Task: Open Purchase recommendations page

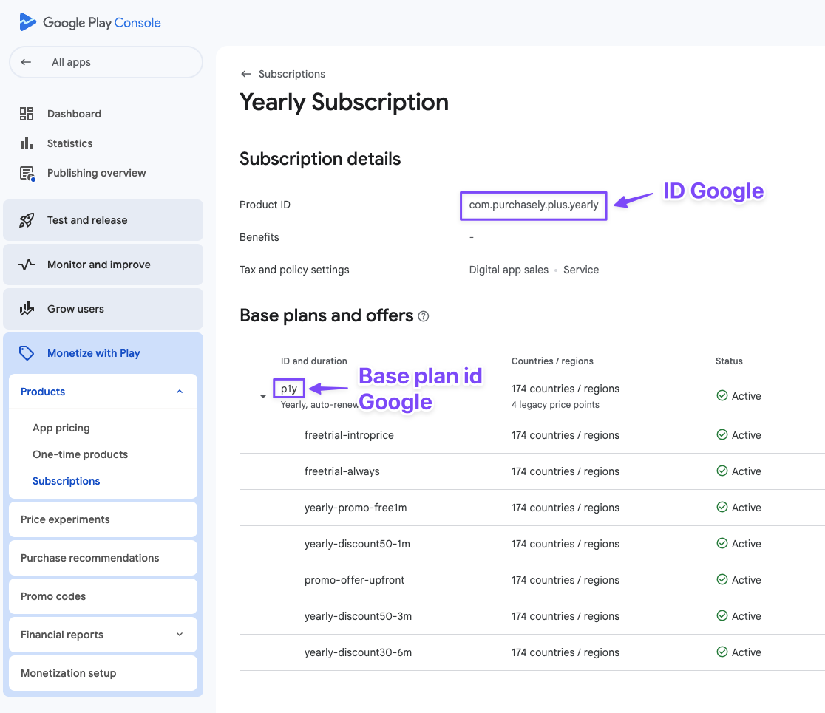Action: 103,558
